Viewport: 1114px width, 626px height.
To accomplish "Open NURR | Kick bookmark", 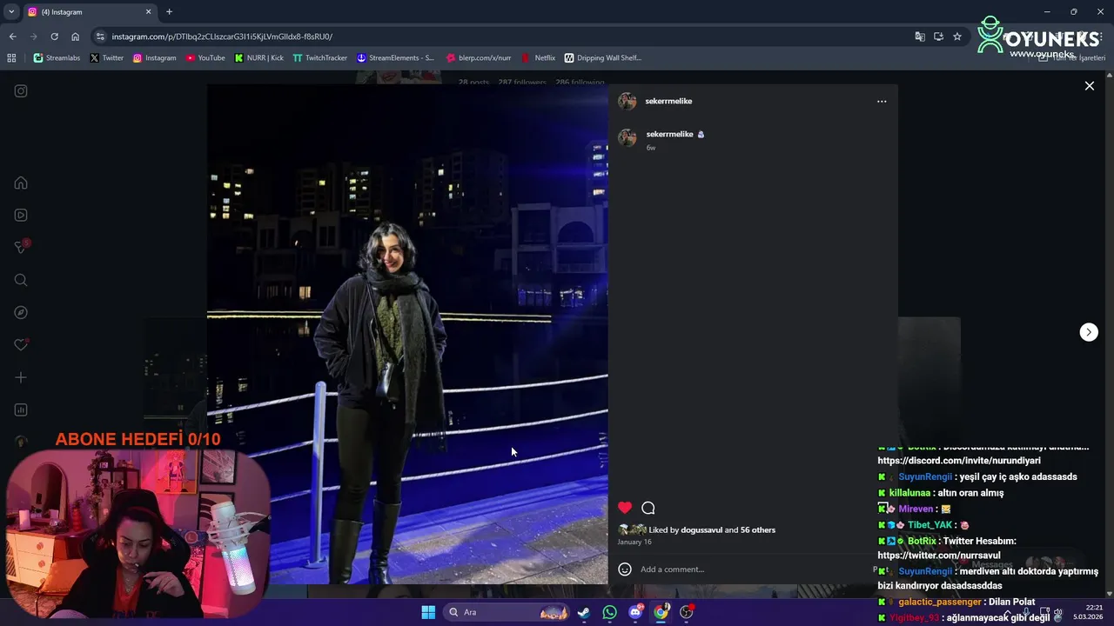I will point(259,58).
